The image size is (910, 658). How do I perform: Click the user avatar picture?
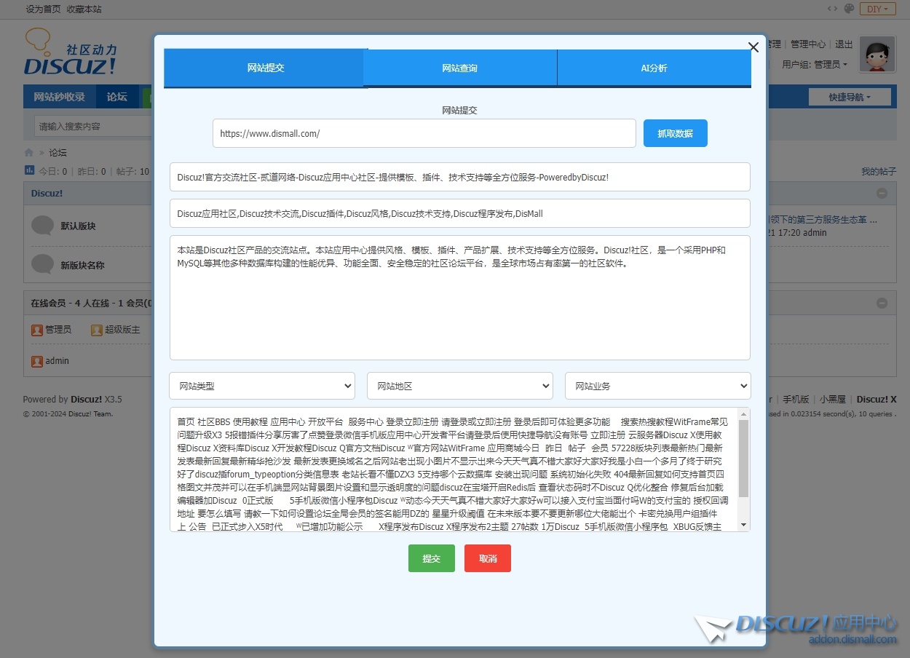877,55
